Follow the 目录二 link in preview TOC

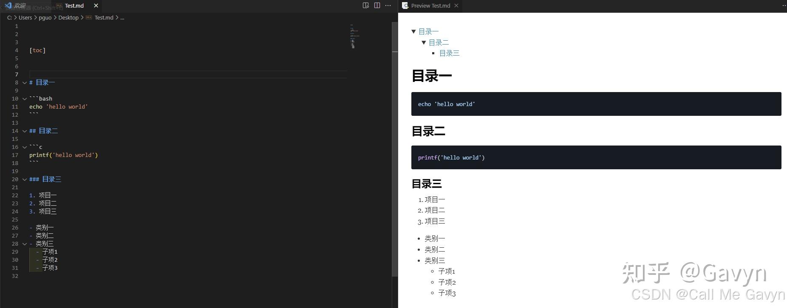[x=439, y=42]
